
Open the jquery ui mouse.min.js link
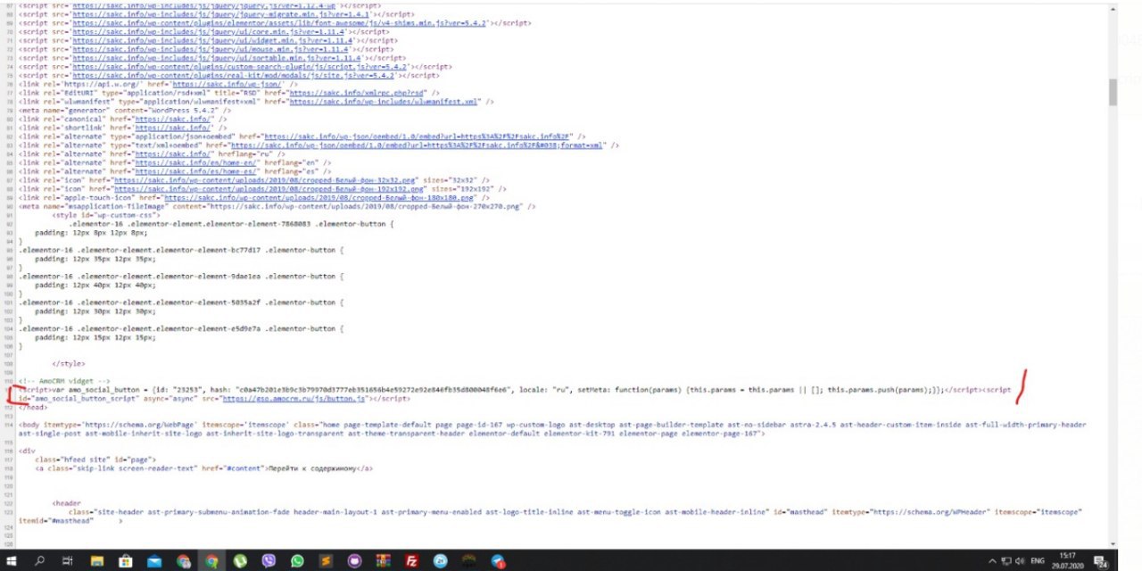[211, 49]
